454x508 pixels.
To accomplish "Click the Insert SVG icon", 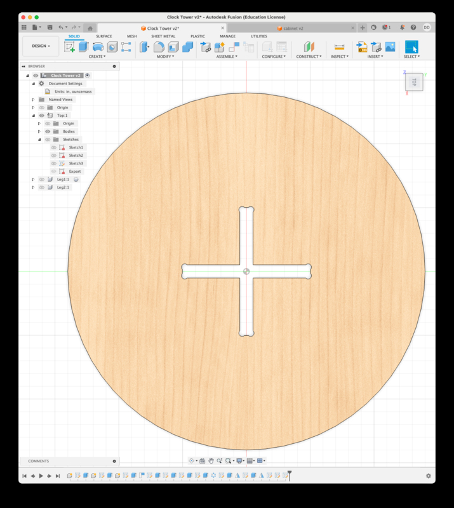I will [x=362, y=47].
